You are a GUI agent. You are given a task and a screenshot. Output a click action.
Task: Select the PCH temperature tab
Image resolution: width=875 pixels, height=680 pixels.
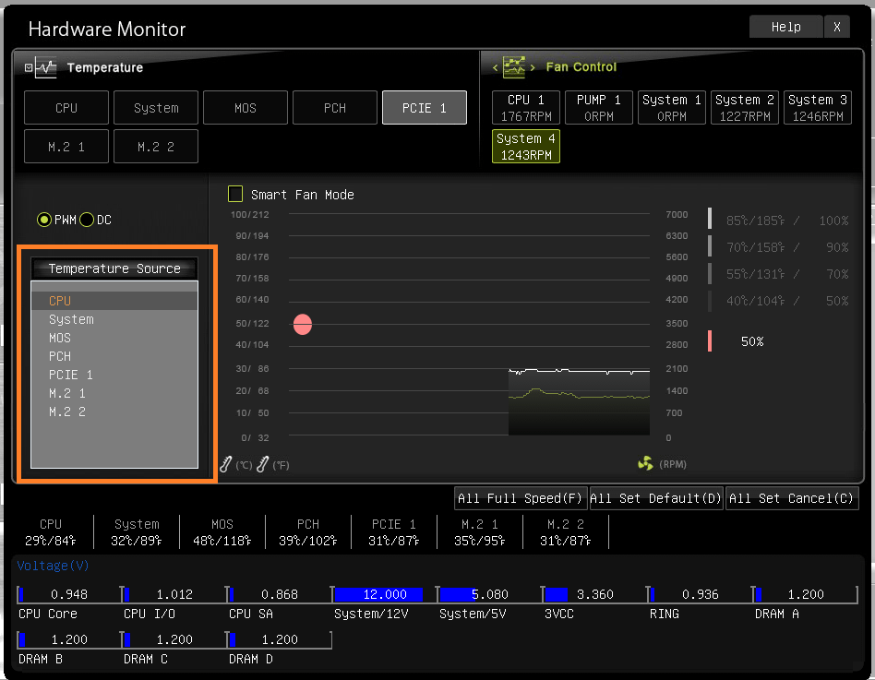pos(335,108)
